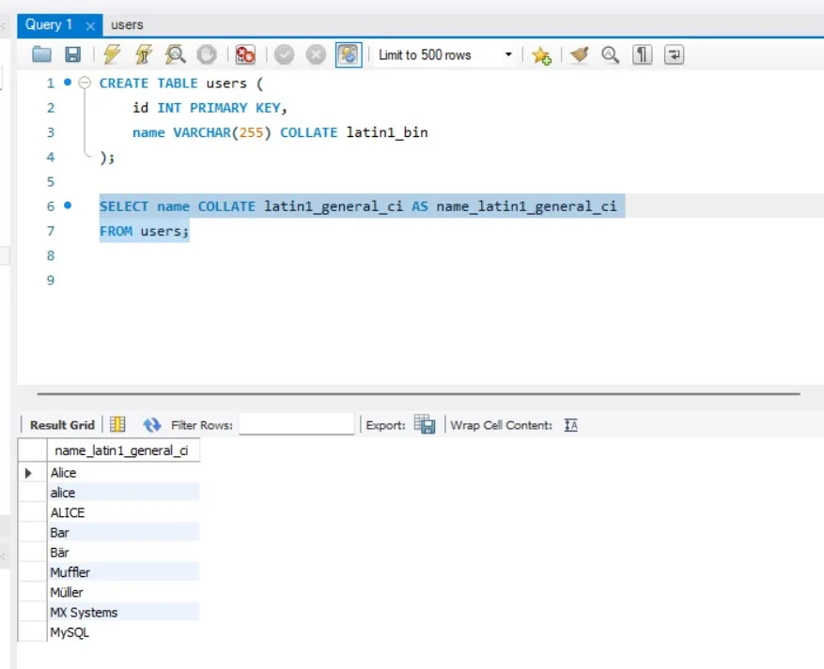Toggle word wrapping with the wrap arrow icon
Viewport: 824px width, 669px height.
674,54
